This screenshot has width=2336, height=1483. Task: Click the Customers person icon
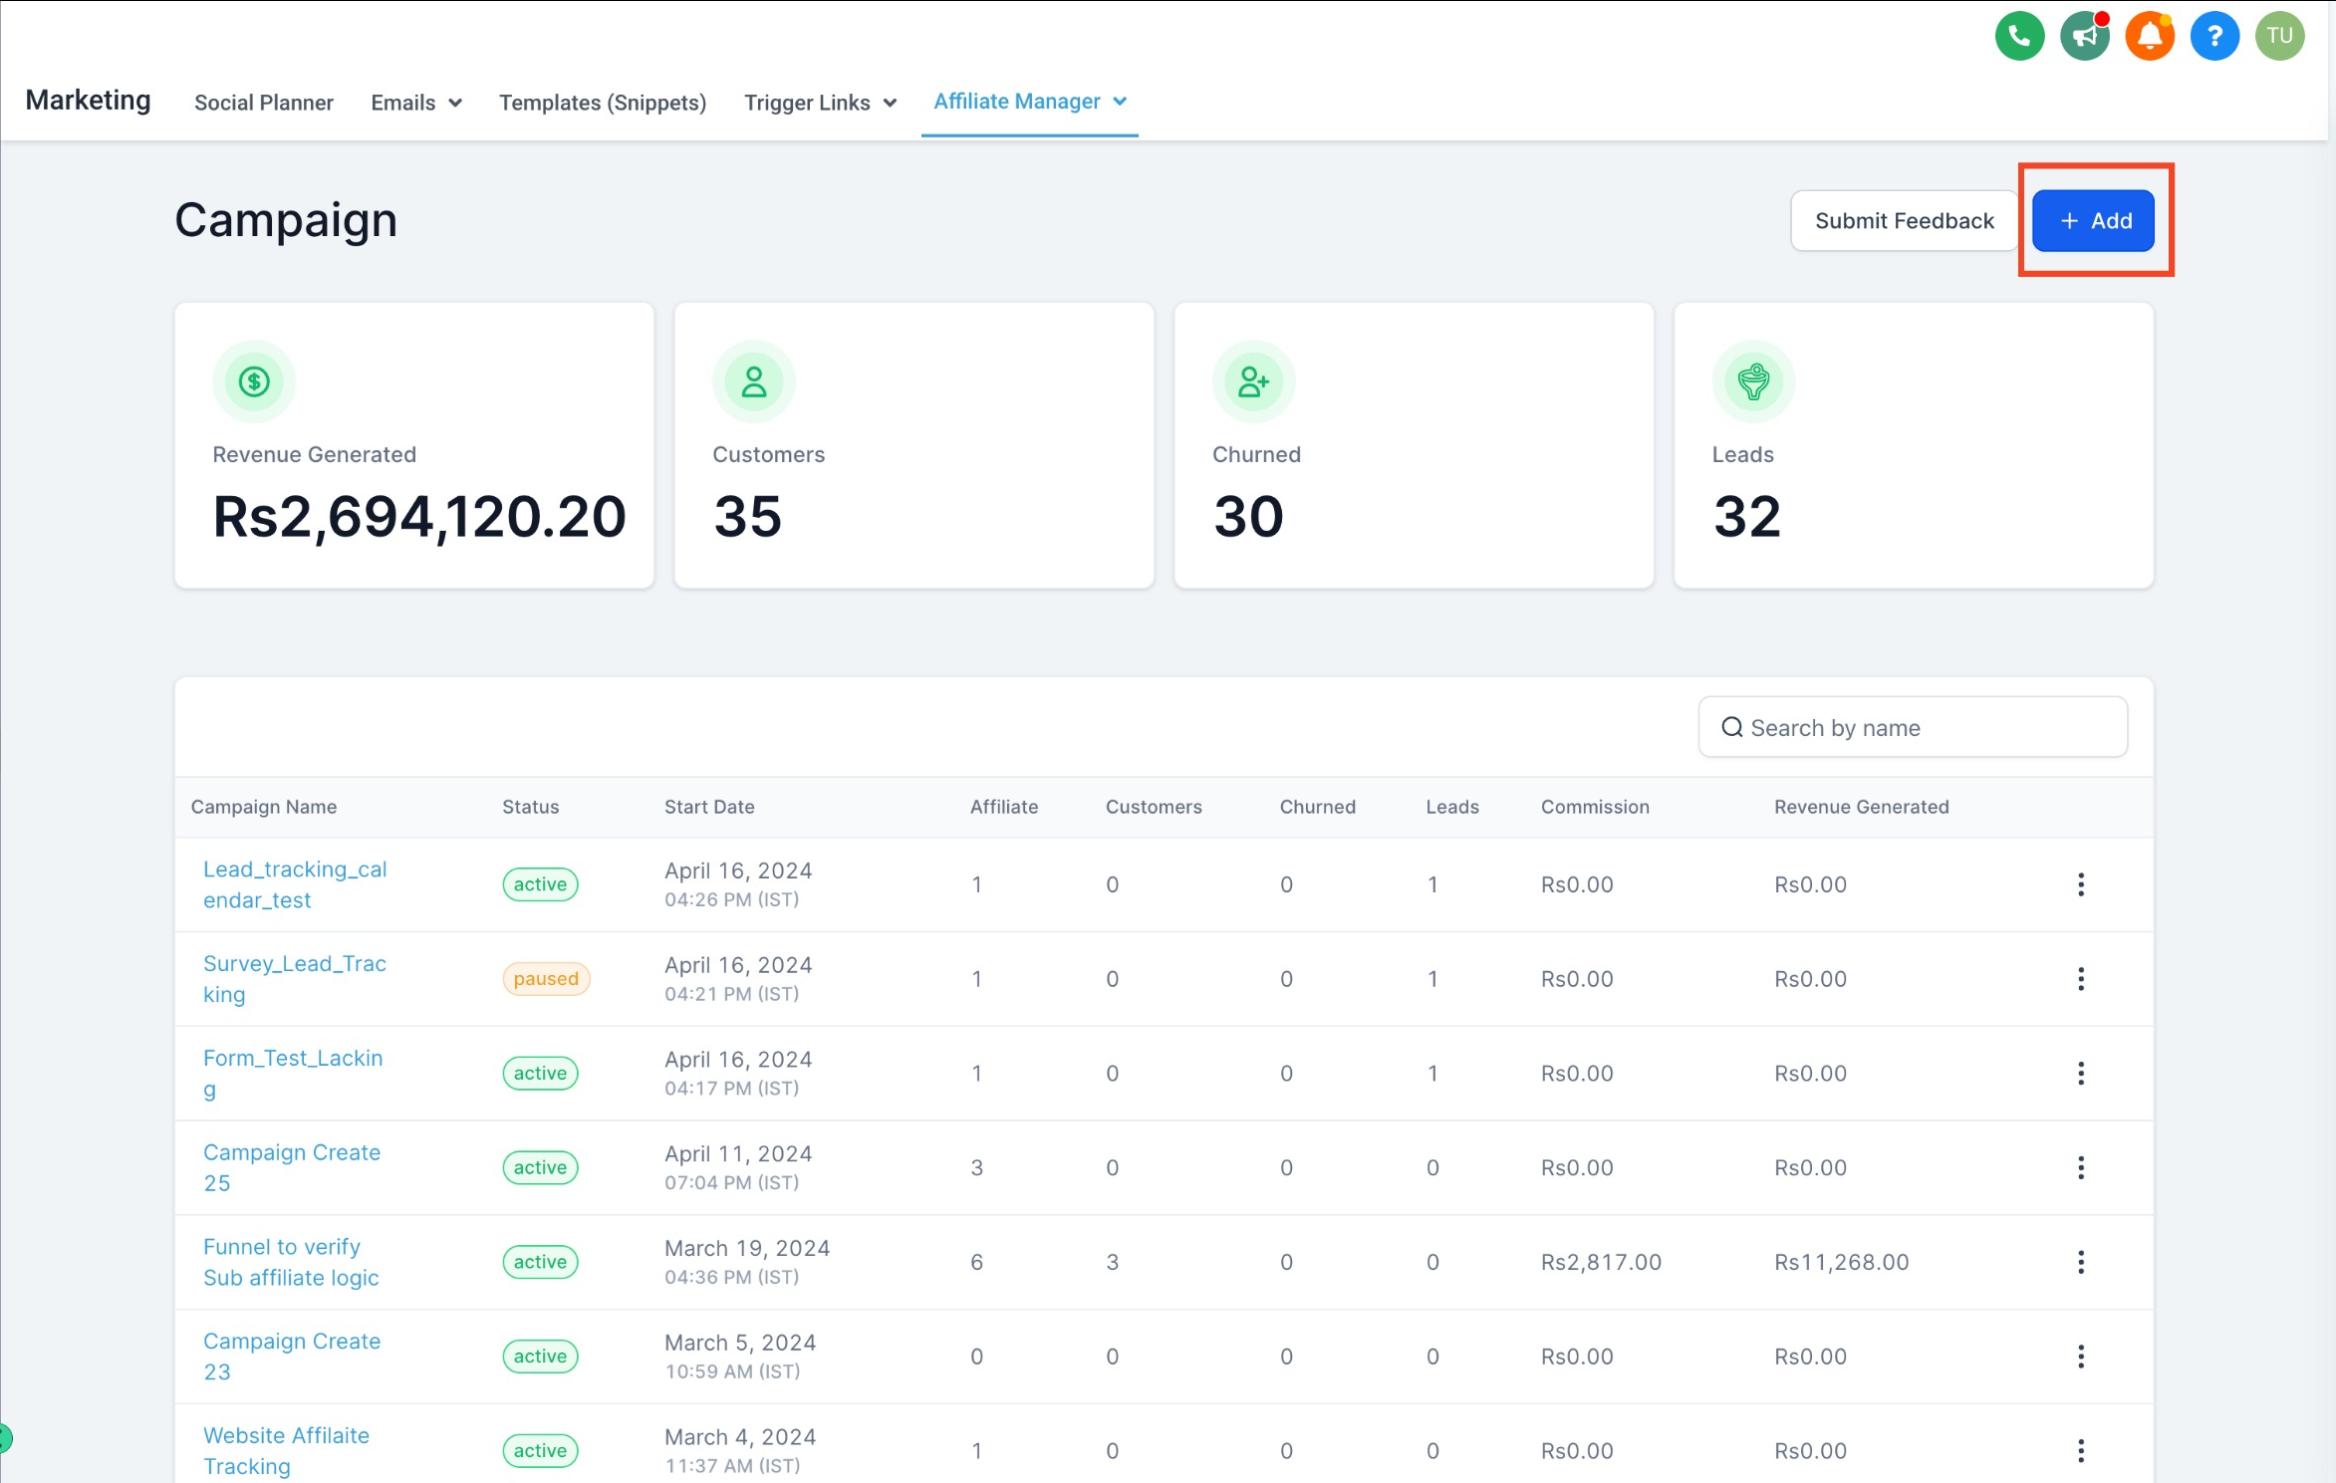coord(754,381)
